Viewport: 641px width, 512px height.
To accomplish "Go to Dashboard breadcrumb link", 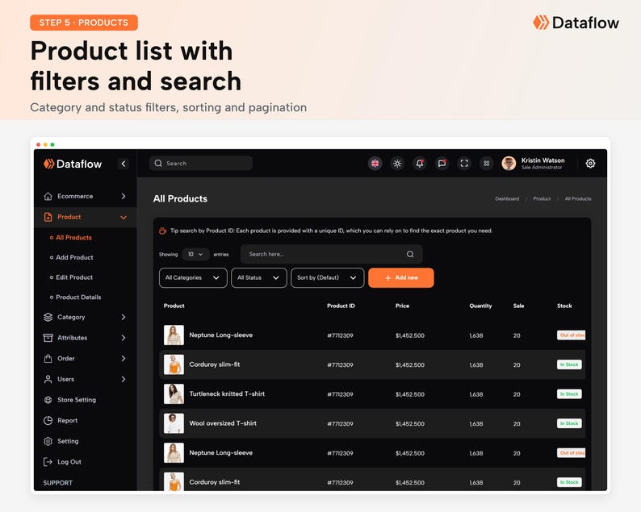I will (507, 199).
